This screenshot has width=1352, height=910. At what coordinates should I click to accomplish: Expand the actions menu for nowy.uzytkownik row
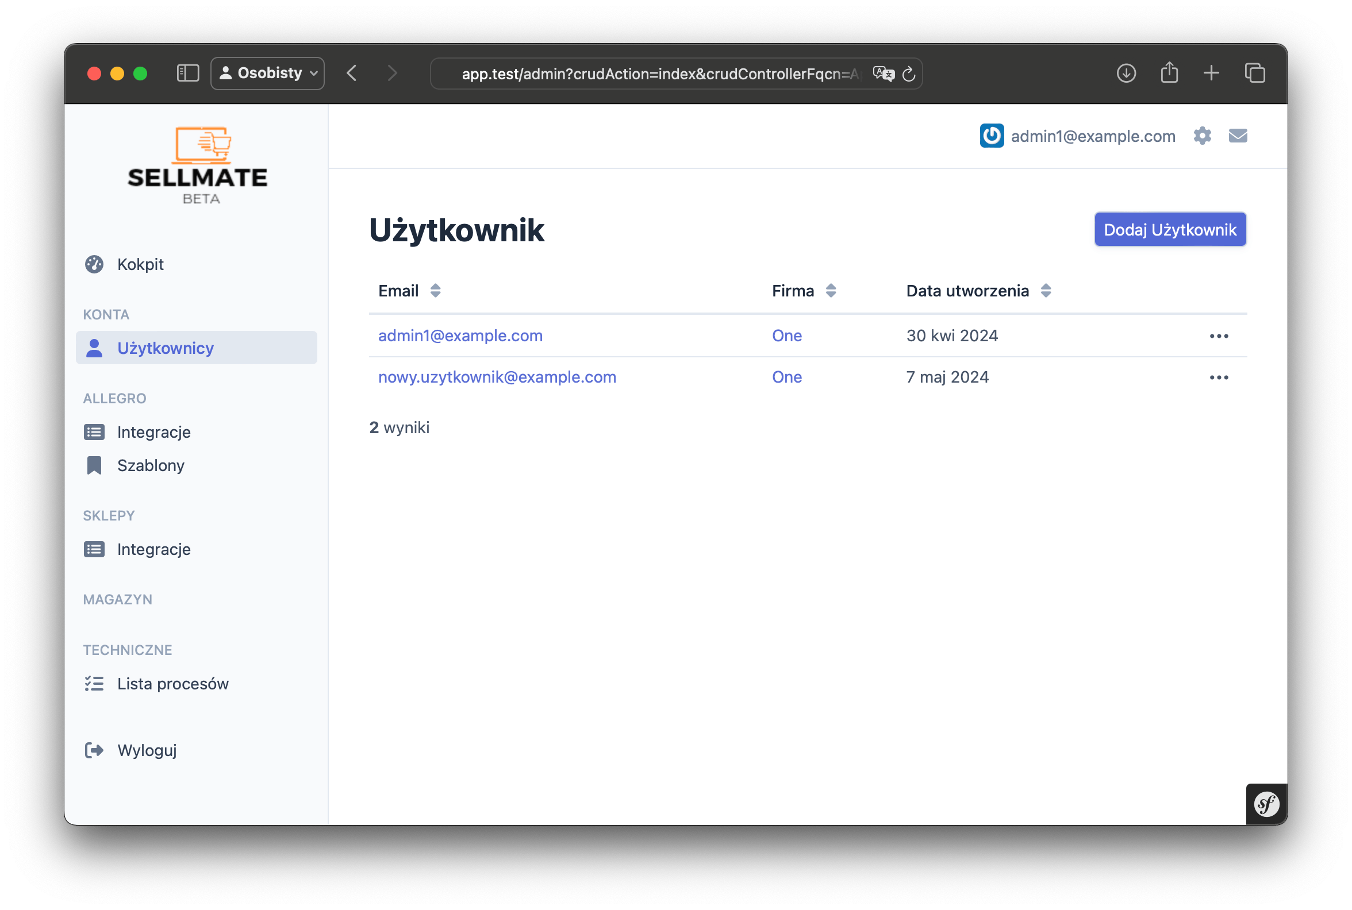click(1219, 377)
